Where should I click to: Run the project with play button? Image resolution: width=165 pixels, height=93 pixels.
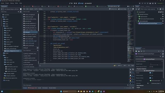tap(140, 3)
